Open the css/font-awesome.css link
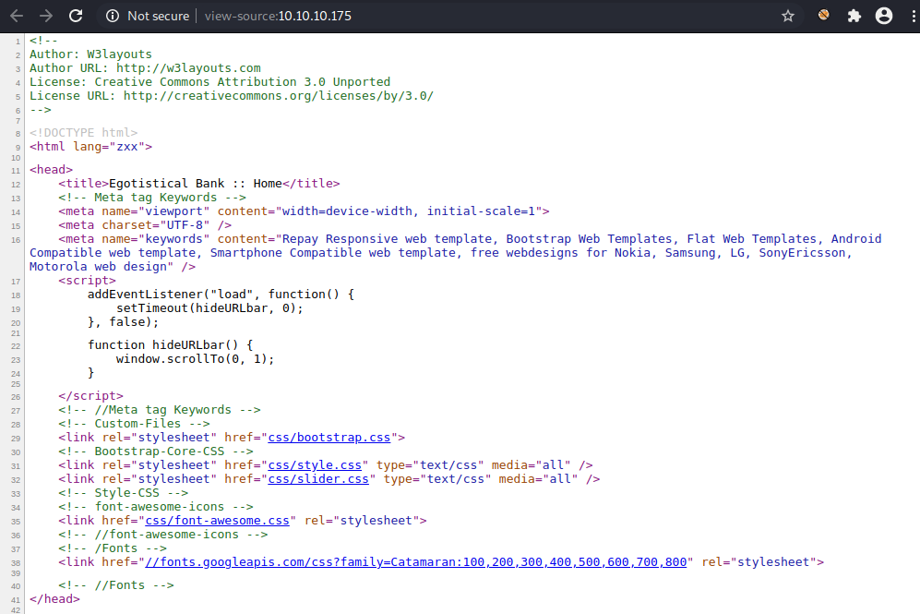The image size is (920, 614). [x=217, y=521]
